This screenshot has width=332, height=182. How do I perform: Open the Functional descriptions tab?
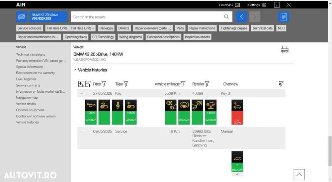[x=163, y=37]
